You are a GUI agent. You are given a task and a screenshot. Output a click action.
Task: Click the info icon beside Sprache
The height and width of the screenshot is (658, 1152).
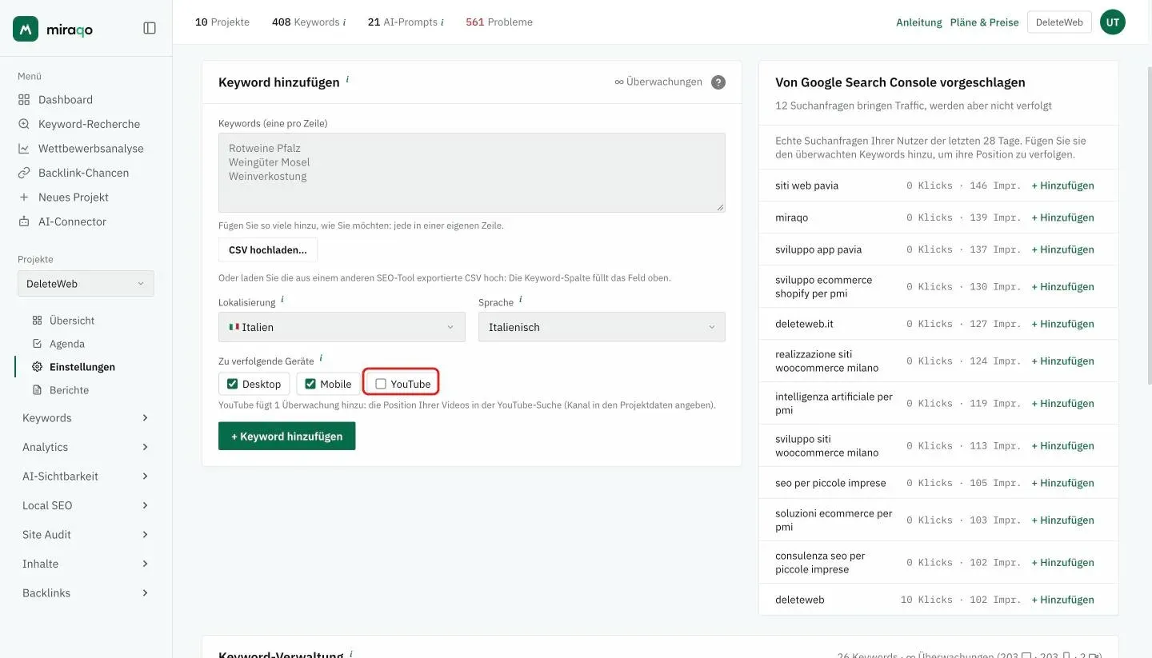[x=521, y=300]
